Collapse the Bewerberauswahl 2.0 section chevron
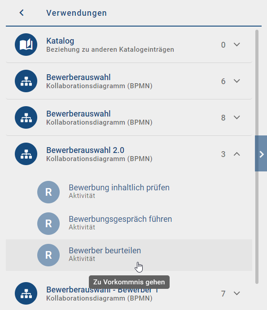The image size is (267, 310). (237, 154)
